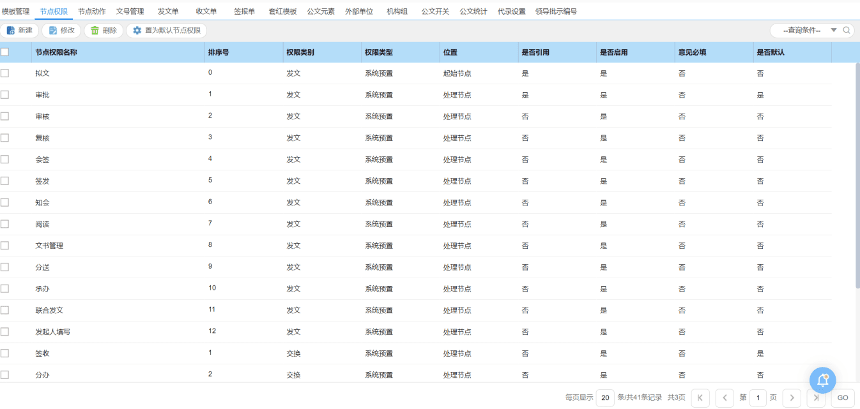Open the 公文统计 tab
Screen dimensions: 860x409
click(473, 11)
